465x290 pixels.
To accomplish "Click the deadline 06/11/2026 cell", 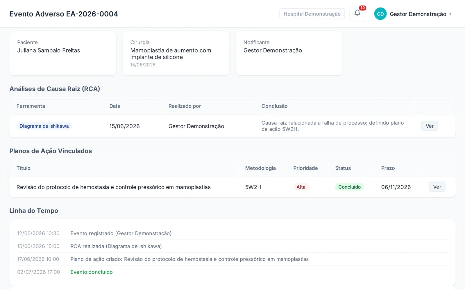I will click(396, 187).
